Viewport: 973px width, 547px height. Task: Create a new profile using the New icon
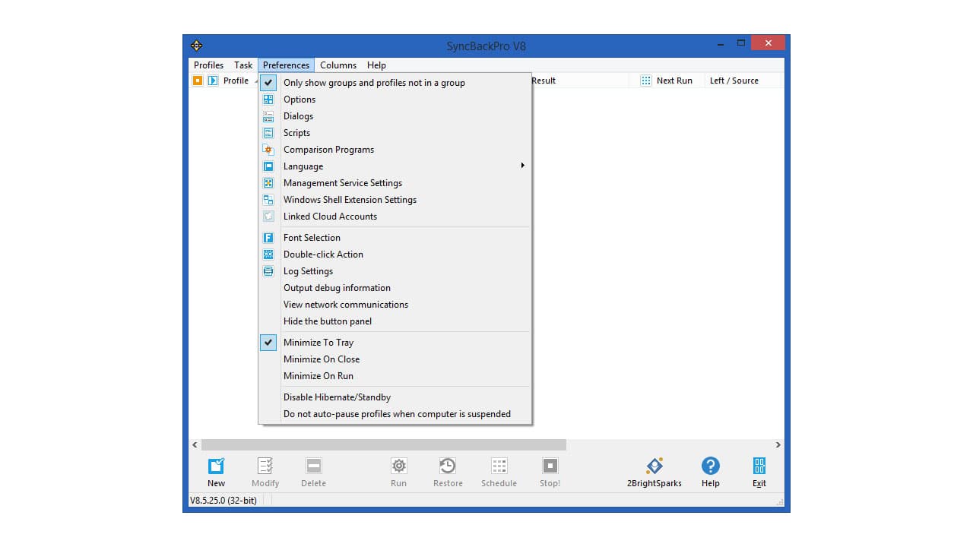[x=216, y=470]
